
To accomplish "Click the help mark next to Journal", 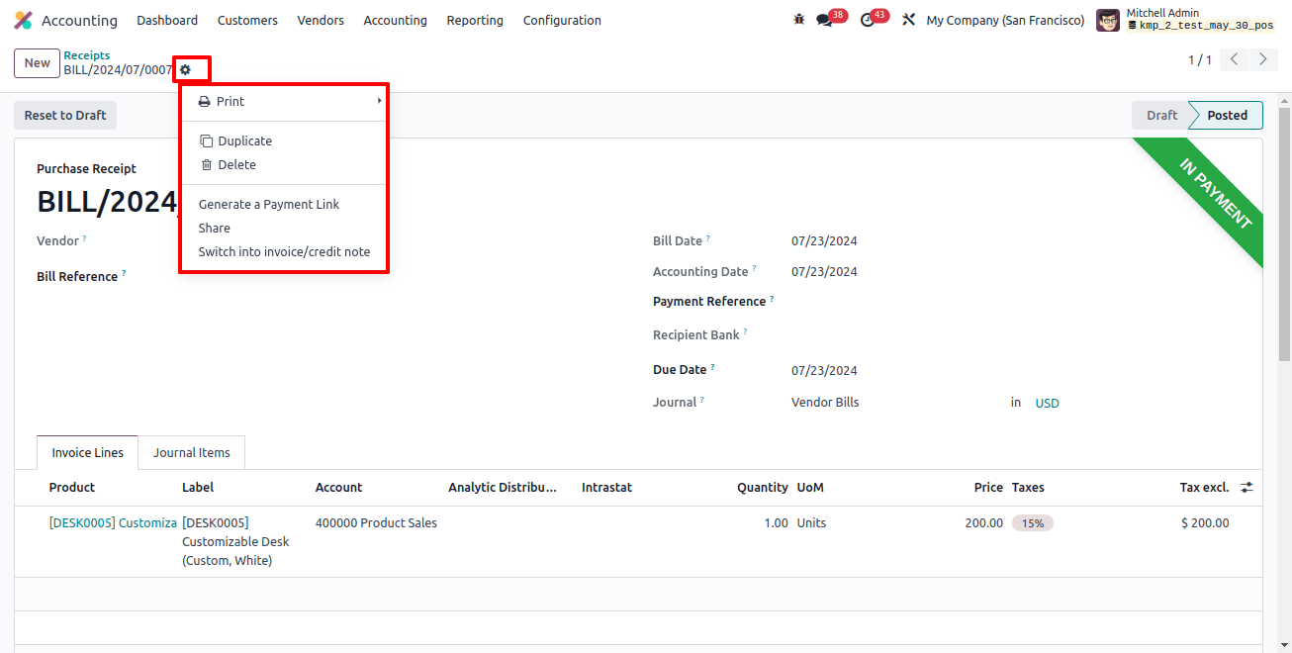I will 702,400.
